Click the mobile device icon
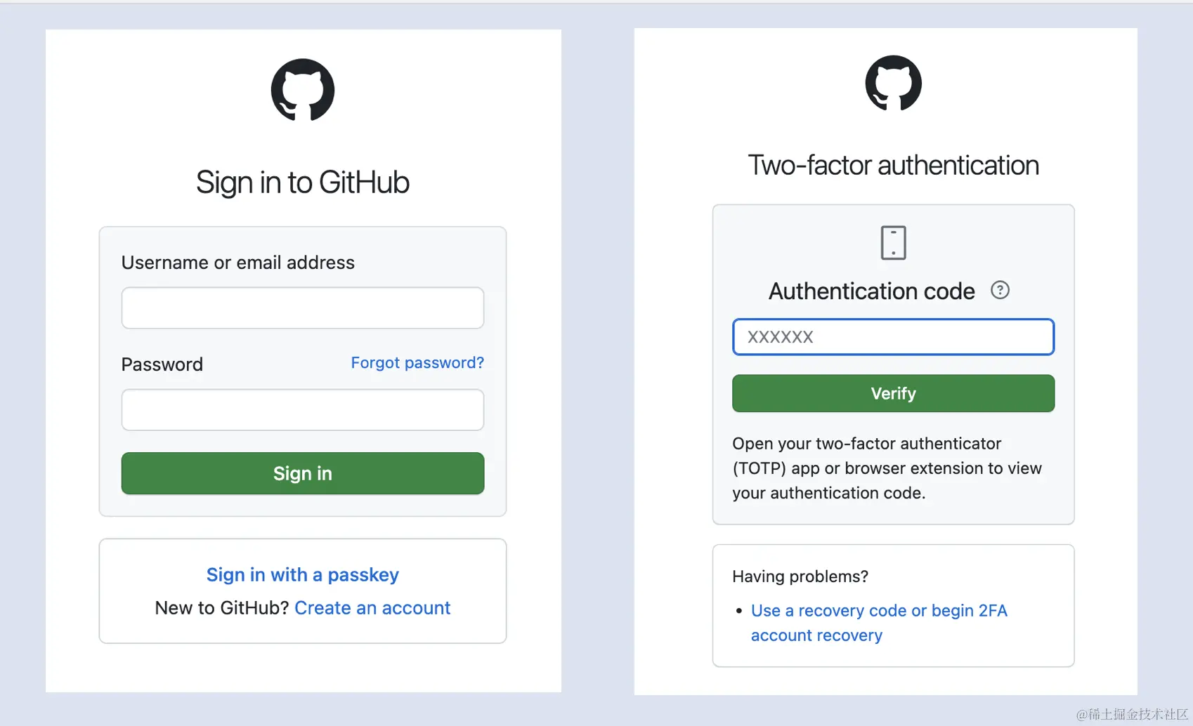The width and height of the screenshot is (1193, 726). point(893,243)
